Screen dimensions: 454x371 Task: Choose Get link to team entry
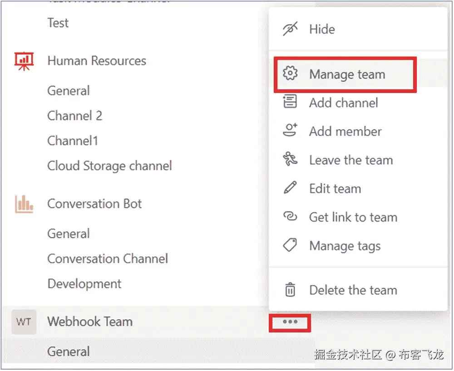click(353, 217)
